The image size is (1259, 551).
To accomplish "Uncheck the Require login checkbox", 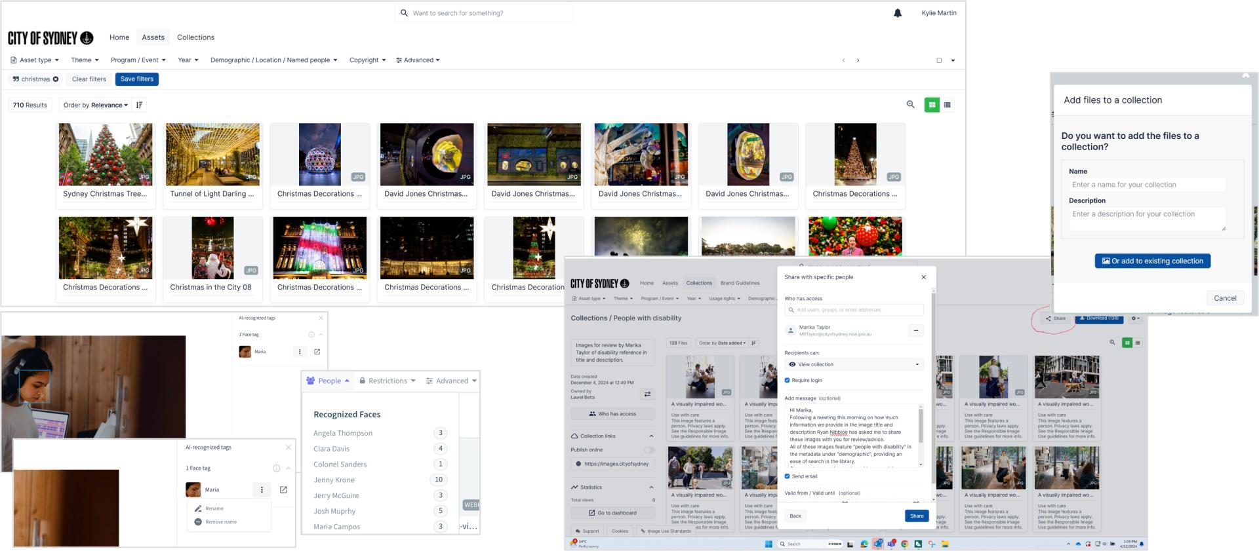I will point(788,380).
